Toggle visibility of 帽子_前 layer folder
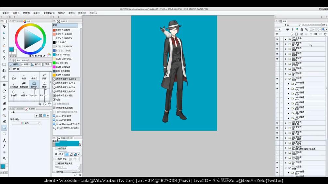This screenshot has width=328, height=184. 277,44
